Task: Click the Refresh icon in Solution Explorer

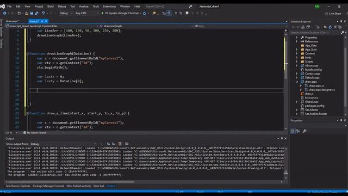Action: [330, 27]
